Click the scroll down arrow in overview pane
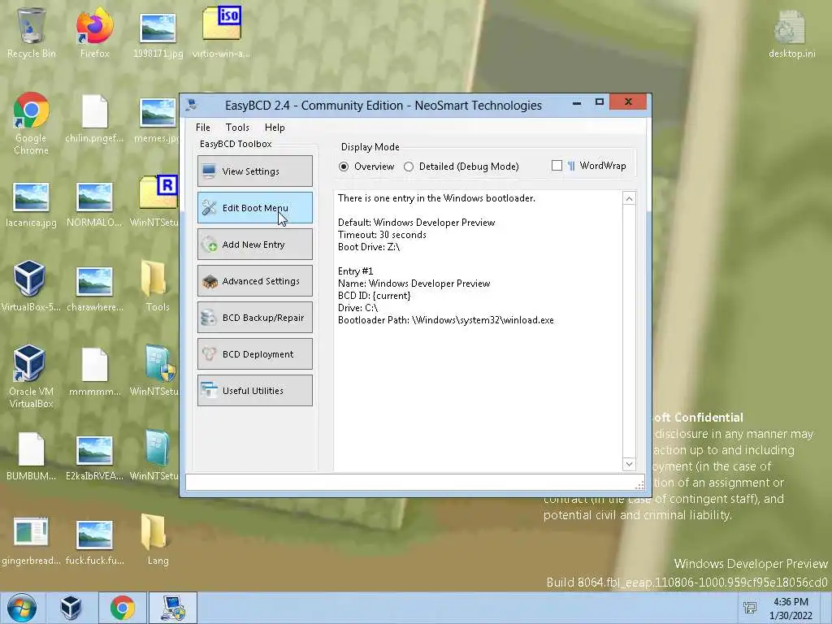 tap(629, 464)
